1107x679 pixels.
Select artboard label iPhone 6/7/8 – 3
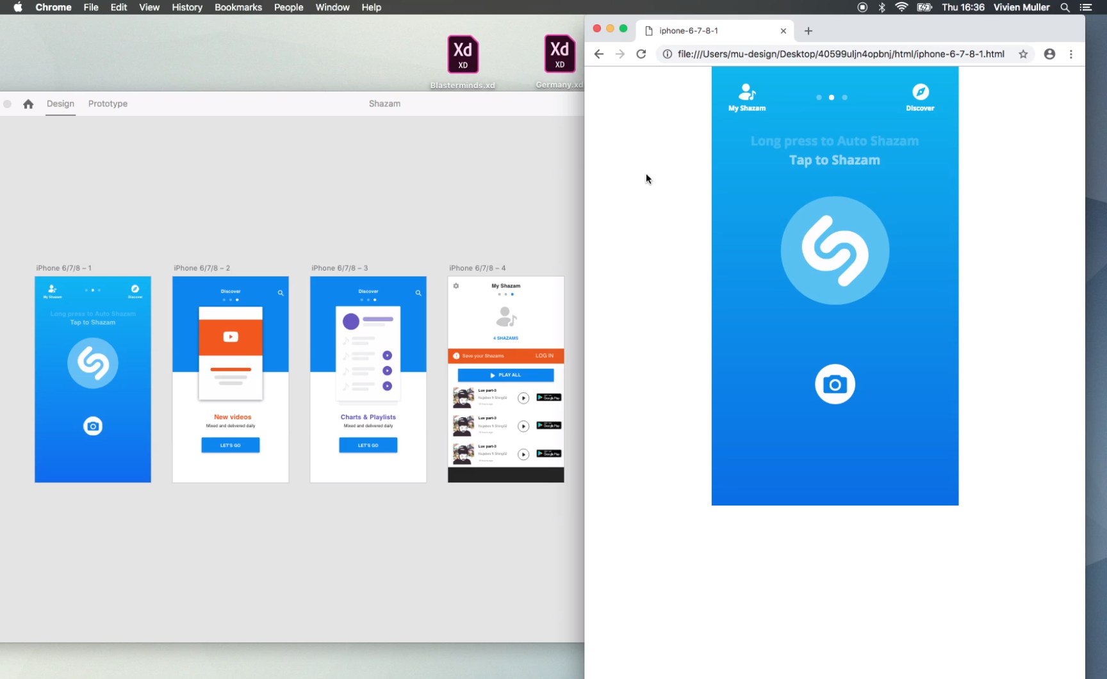click(x=340, y=268)
